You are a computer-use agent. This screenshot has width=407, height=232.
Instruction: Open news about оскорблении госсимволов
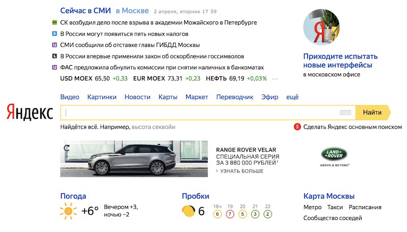[152, 56]
